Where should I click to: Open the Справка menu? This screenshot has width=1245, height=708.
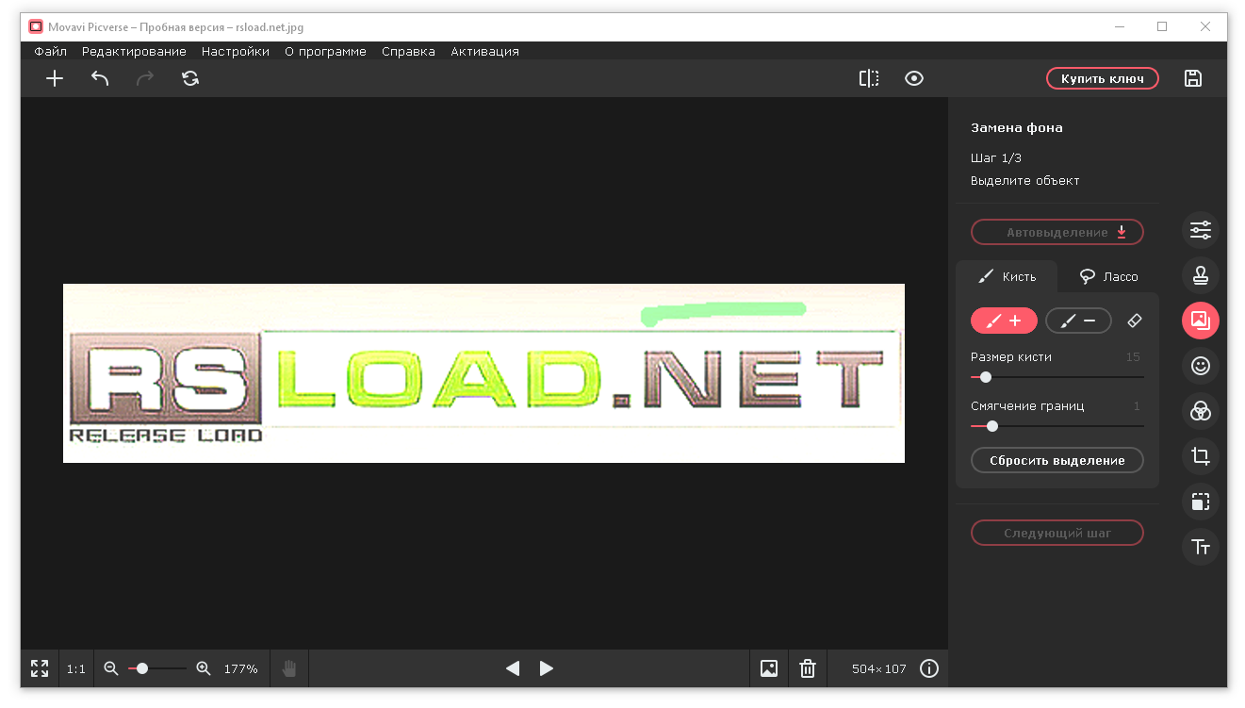click(408, 52)
